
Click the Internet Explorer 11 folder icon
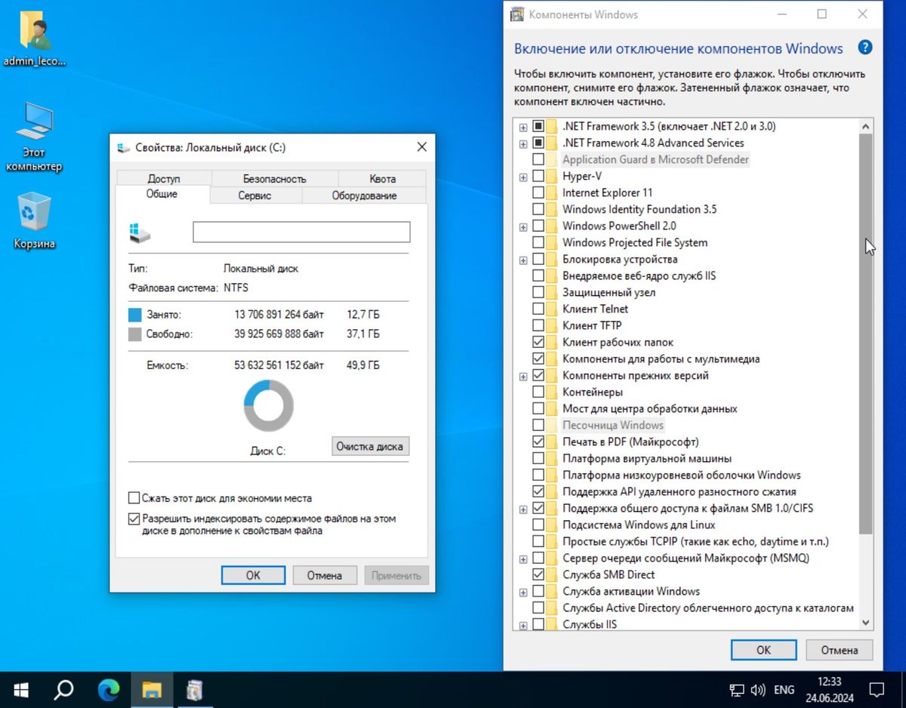pos(552,192)
